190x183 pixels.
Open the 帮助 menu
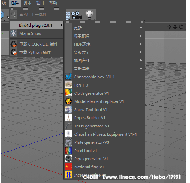point(53,3)
